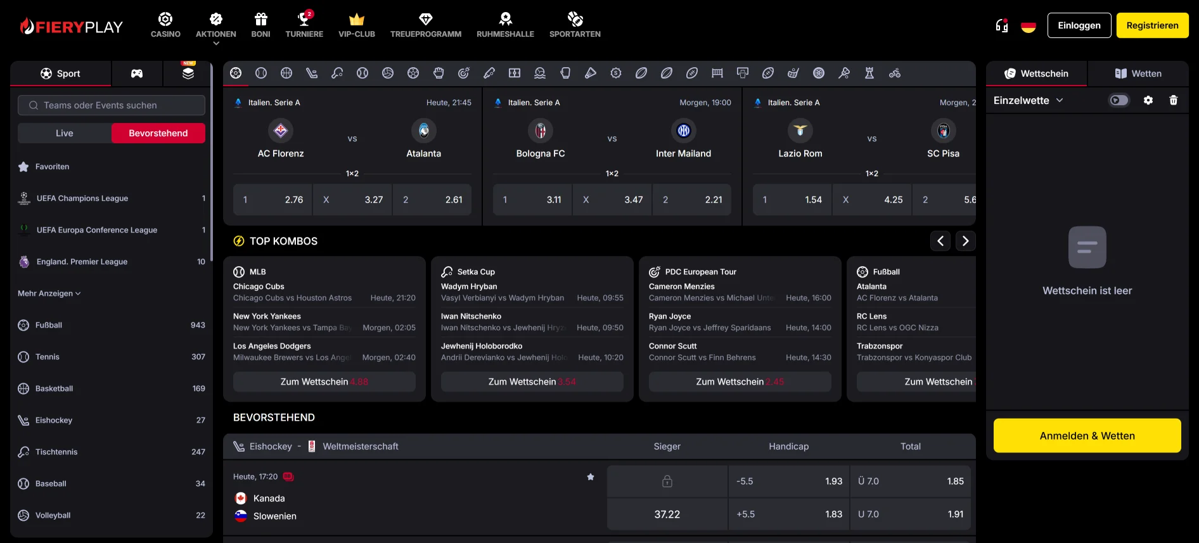Viewport: 1199px width, 543px height.
Task: Switch to the Wetten tab
Action: pyautogui.click(x=1138, y=73)
